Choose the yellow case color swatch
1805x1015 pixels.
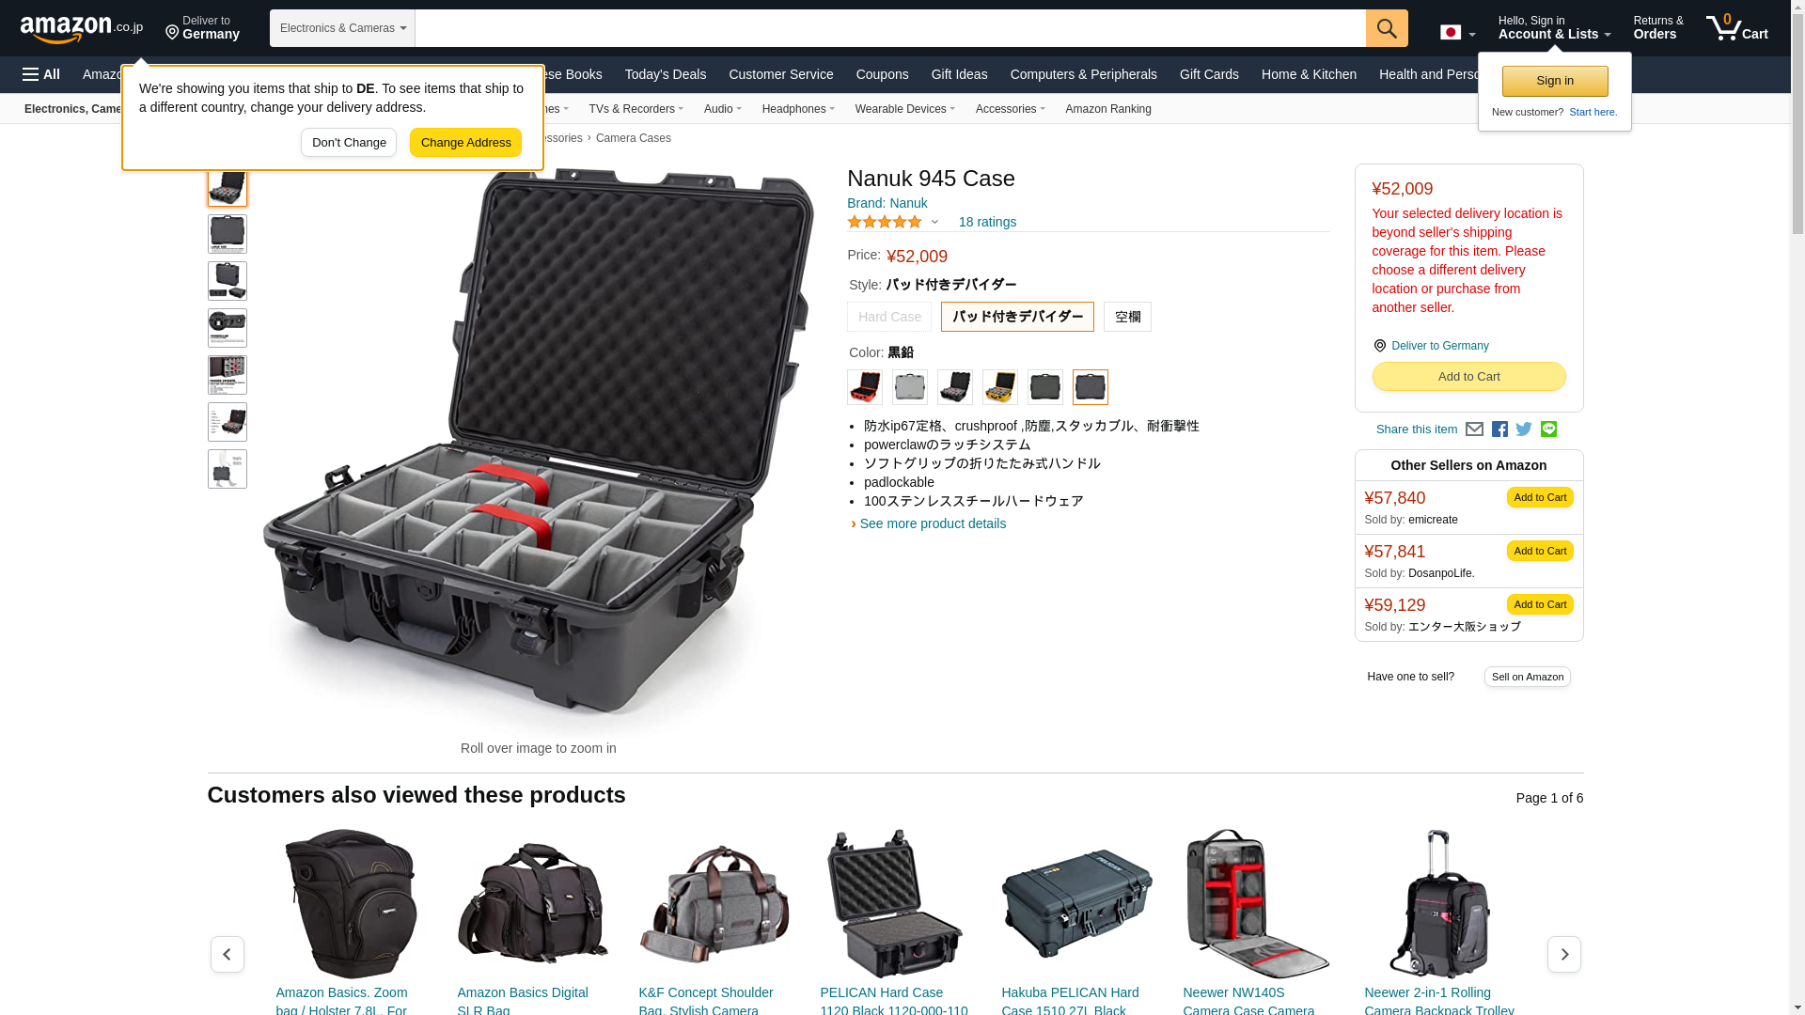(1000, 387)
